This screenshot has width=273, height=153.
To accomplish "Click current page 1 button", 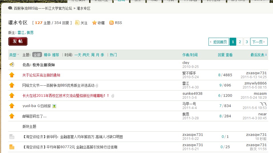I will 233,42.
